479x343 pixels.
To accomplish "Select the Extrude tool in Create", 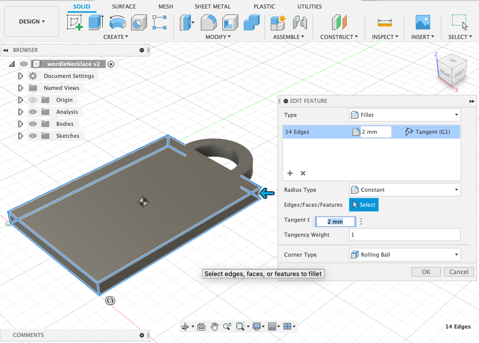I will [x=96, y=22].
